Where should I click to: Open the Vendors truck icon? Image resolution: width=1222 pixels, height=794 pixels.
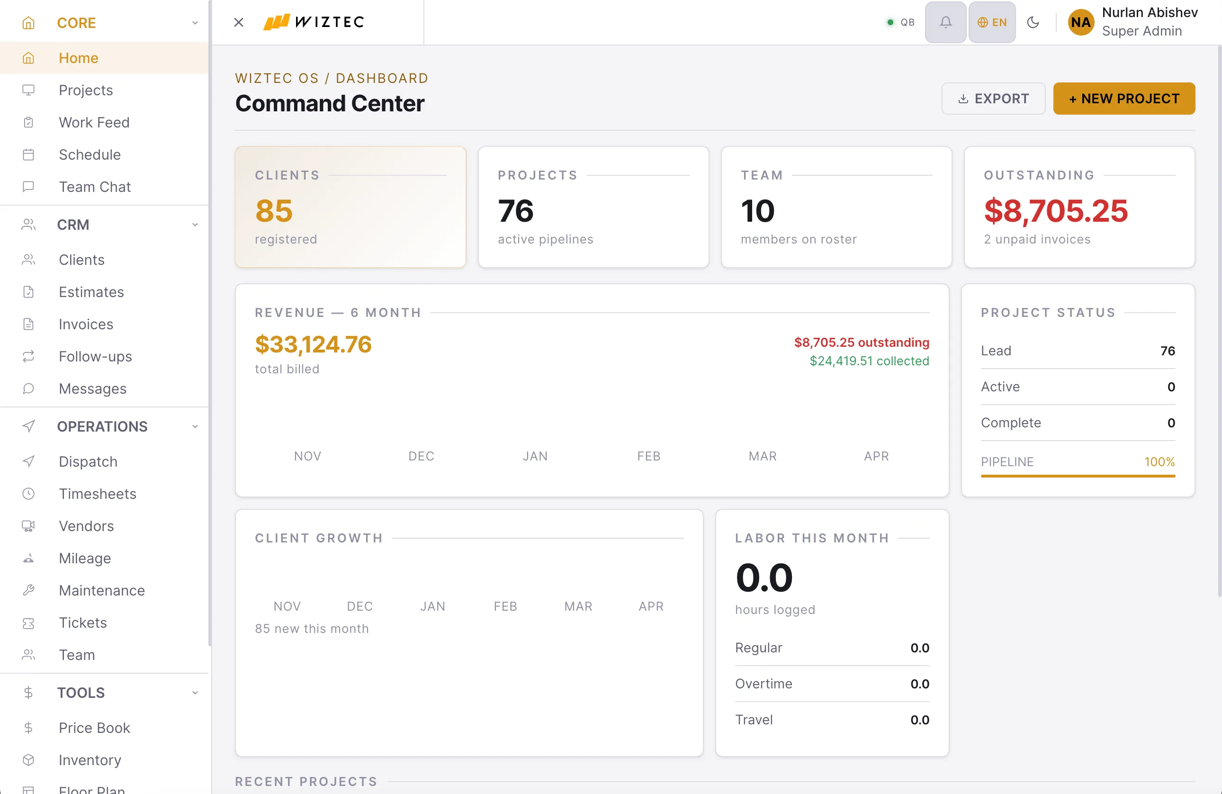click(28, 526)
